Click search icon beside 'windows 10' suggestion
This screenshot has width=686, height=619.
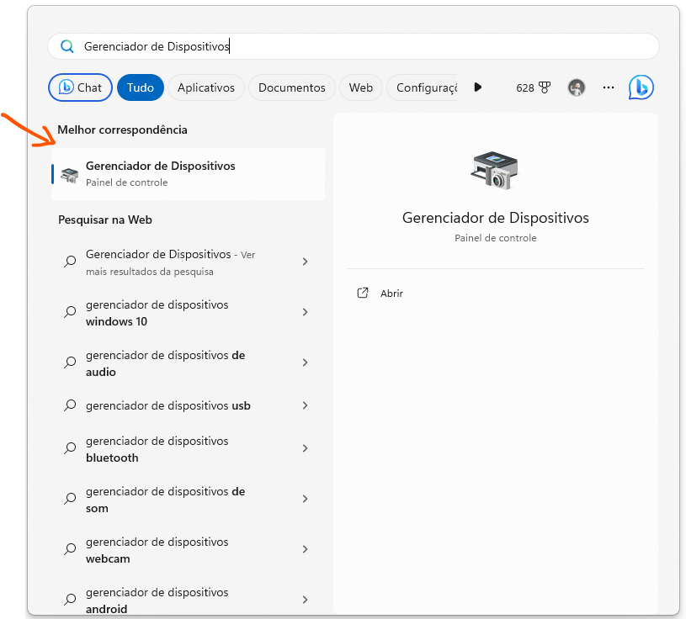(70, 312)
